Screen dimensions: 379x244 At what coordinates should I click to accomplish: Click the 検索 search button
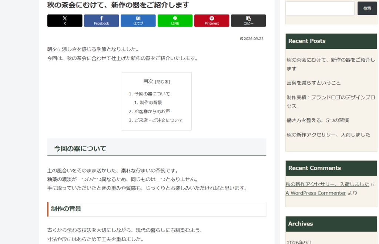click(367, 9)
